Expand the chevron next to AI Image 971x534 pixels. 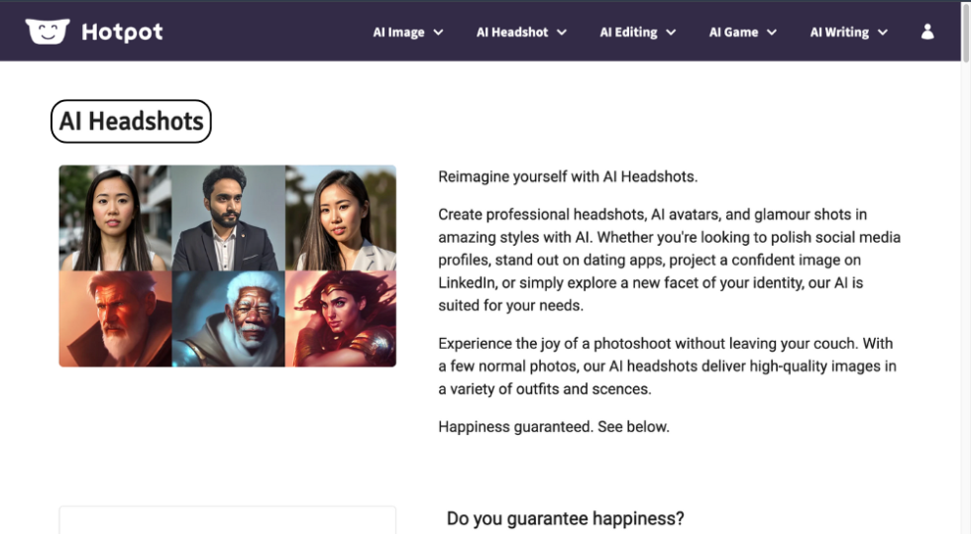click(x=438, y=33)
